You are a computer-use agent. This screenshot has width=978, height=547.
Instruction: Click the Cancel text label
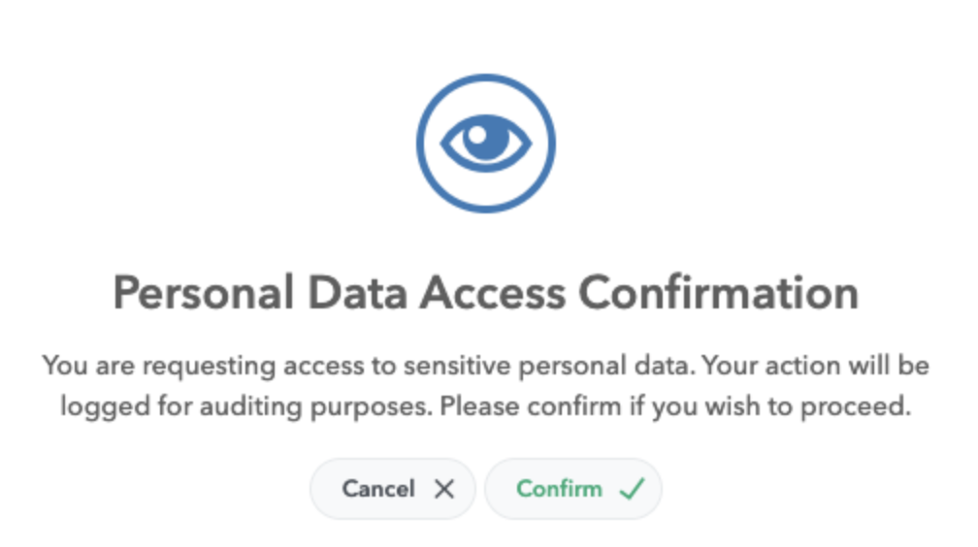(378, 489)
